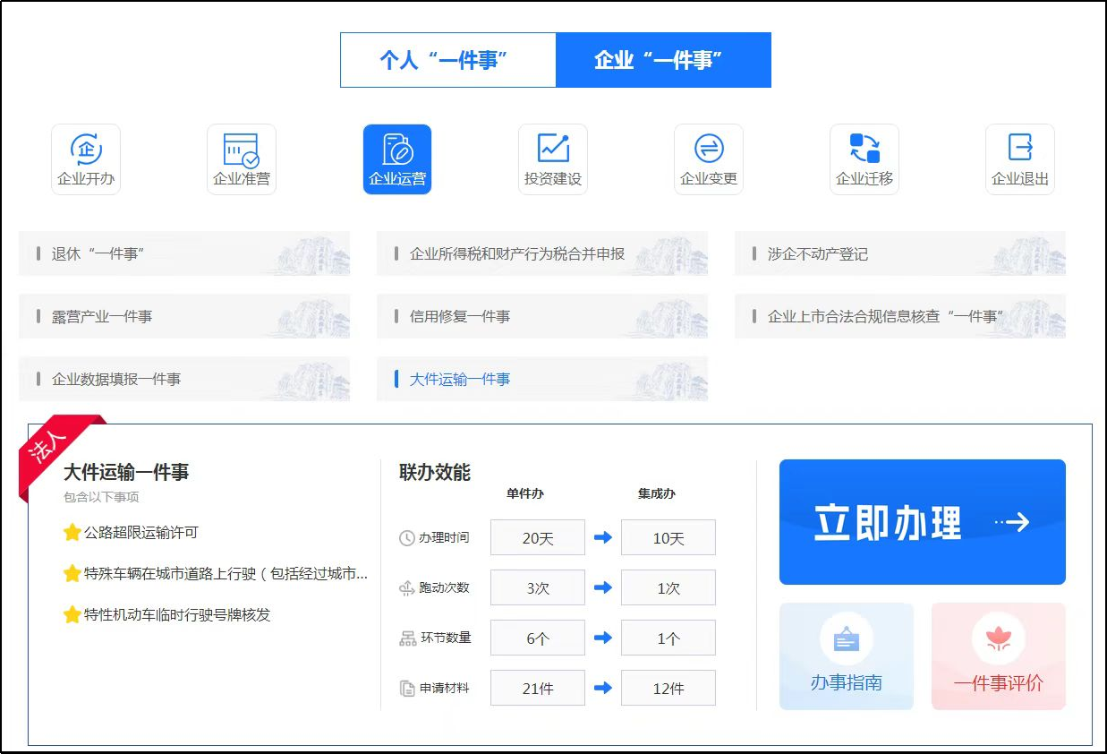Select the 投资建设 chart icon
Viewport: 1107px width, 754px height.
pyautogui.click(x=553, y=159)
